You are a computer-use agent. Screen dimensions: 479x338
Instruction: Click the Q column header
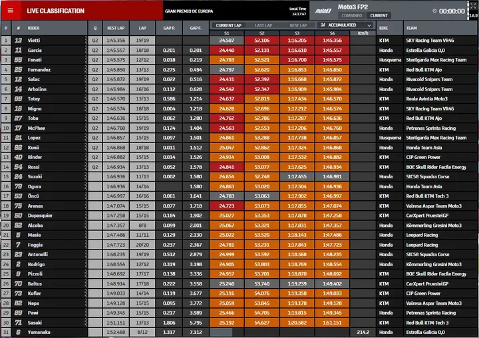point(95,28)
